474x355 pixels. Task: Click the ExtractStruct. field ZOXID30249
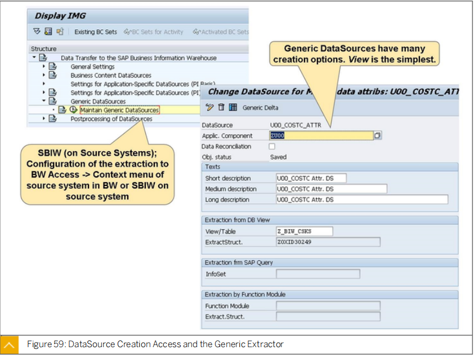(328, 242)
